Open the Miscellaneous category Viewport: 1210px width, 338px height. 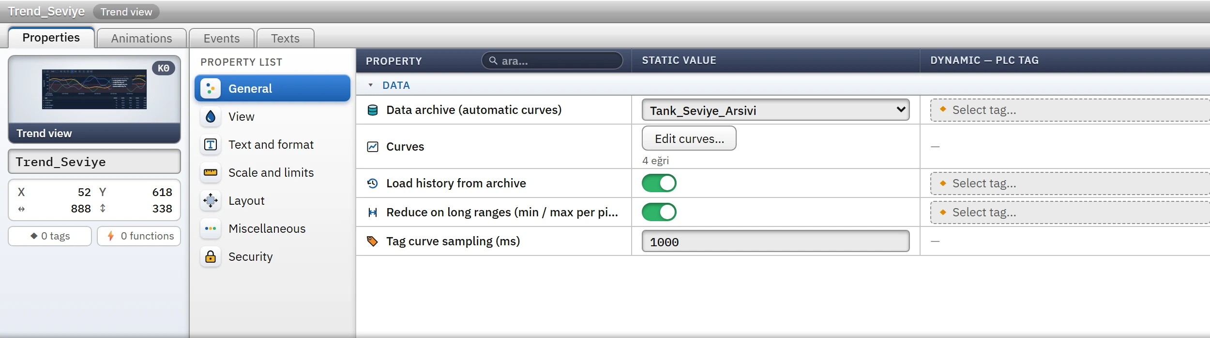[272, 228]
